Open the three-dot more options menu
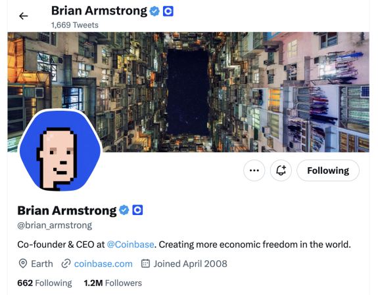Viewport: 378px width, 295px height. (x=254, y=170)
